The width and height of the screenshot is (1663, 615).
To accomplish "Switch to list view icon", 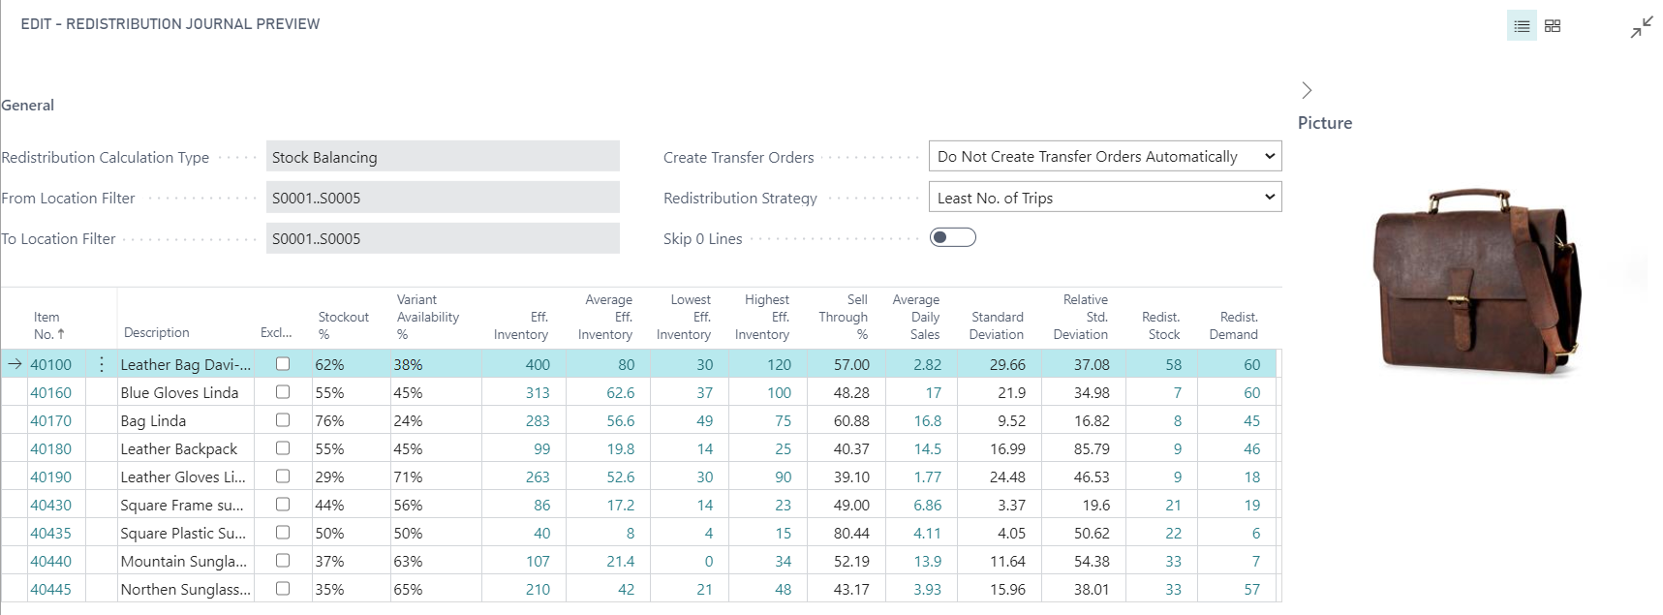I will pos(1522,26).
